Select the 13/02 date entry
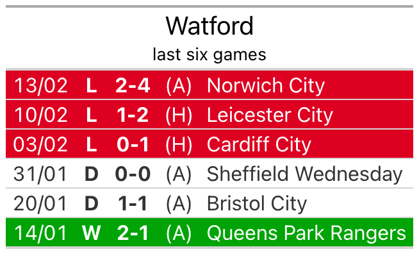Screen dimensions: 419x254 click(x=40, y=86)
